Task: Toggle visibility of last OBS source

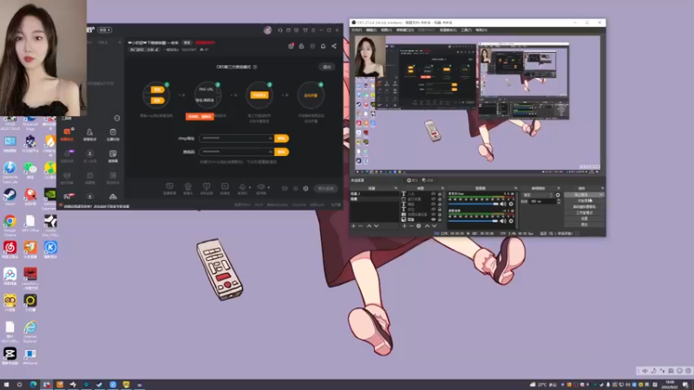Action: 433,219
